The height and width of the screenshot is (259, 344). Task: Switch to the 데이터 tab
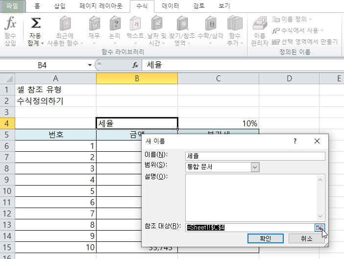[x=171, y=6]
